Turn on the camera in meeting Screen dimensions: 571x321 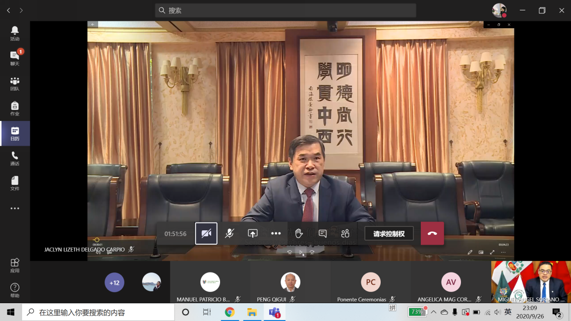click(206, 234)
